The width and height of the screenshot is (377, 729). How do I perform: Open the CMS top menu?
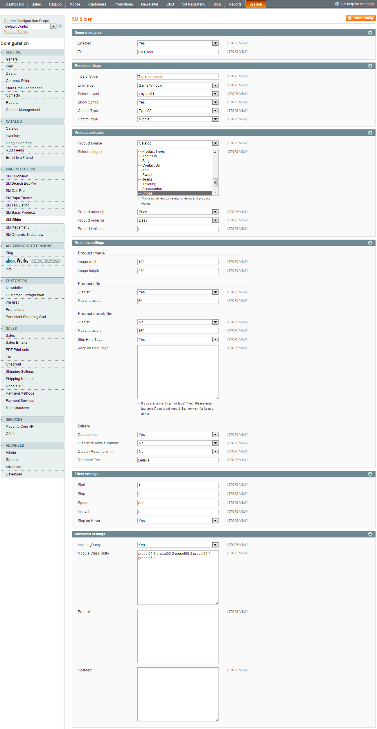pyautogui.click(x=170, y=4)
